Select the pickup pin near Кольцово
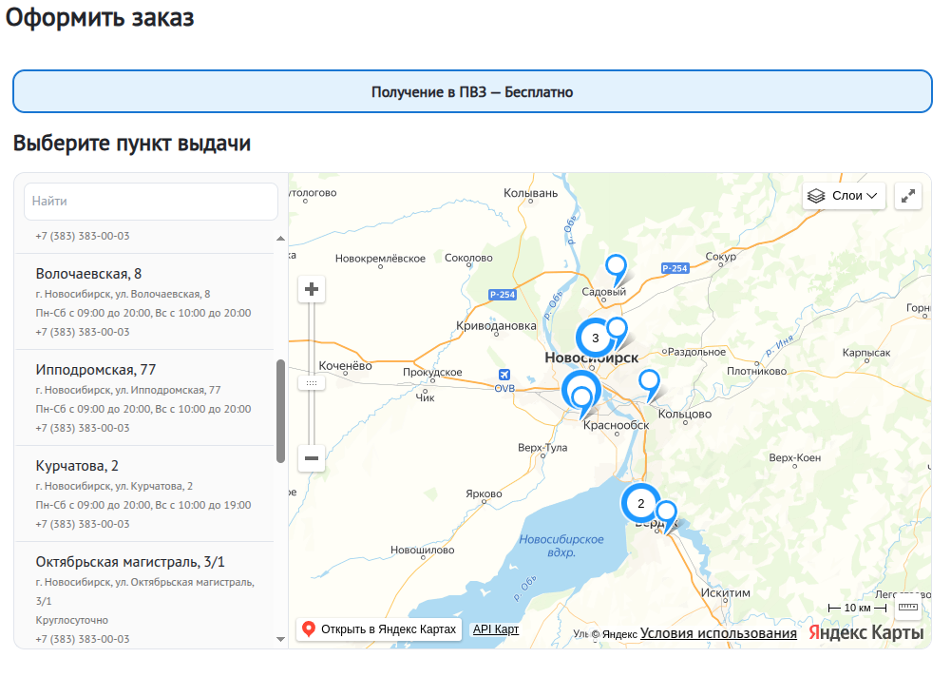The image size is (951, 677). 649,381
